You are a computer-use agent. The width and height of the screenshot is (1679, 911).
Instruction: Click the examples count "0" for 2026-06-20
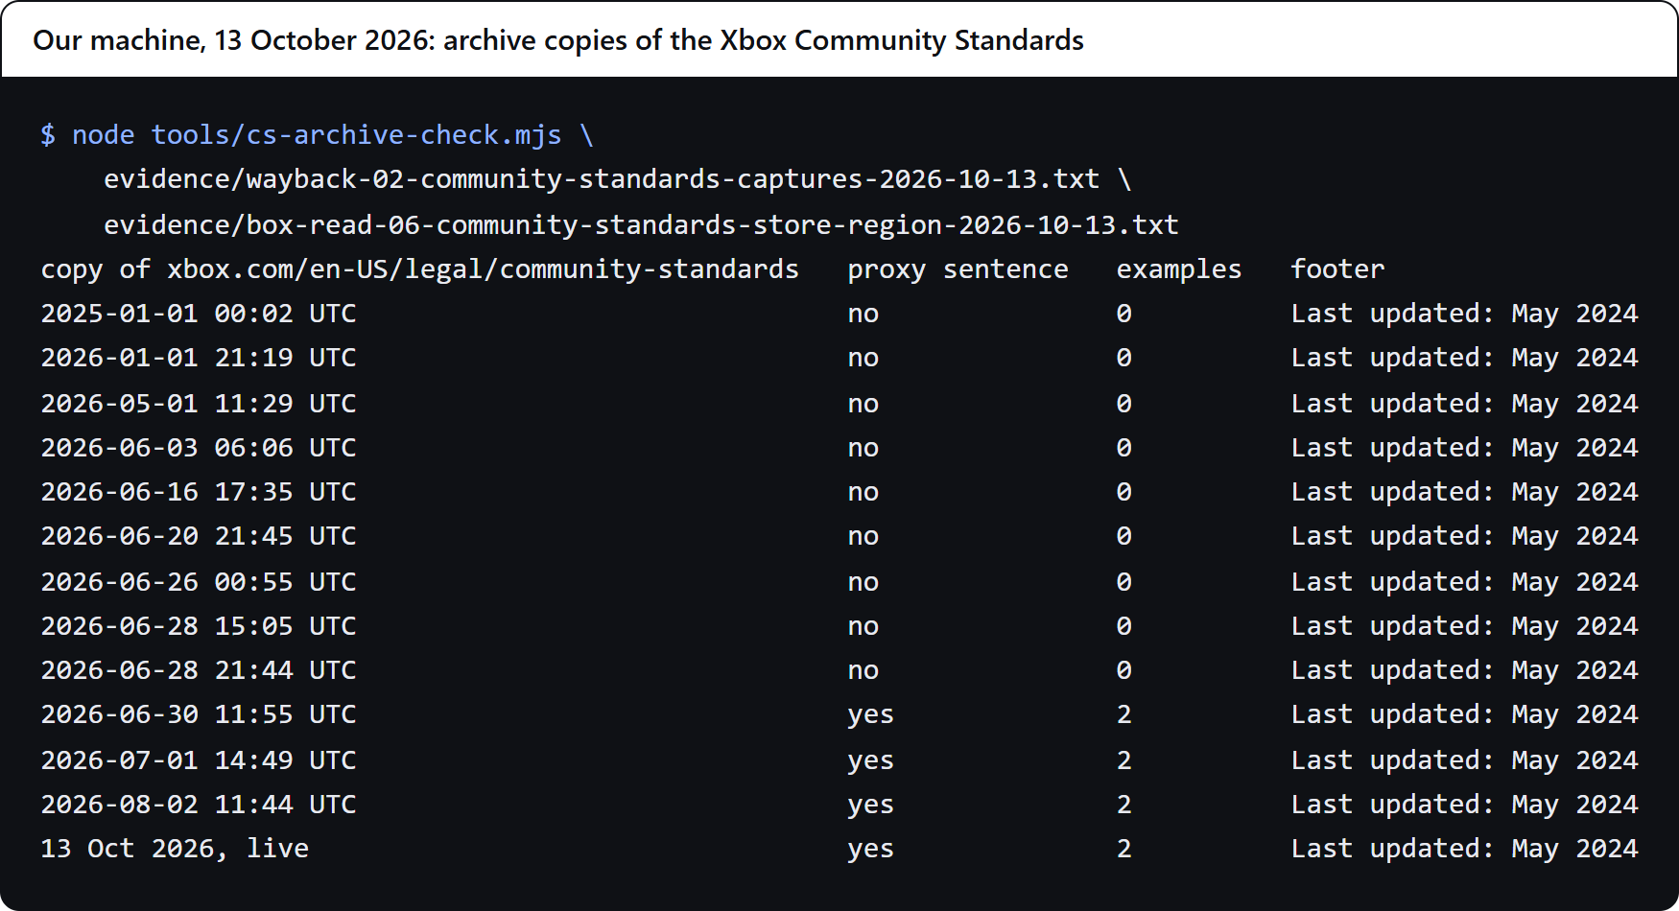click(x=1124, y=536)
